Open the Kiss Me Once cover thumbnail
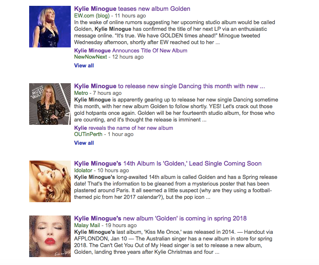 click(x=50, y=236)
